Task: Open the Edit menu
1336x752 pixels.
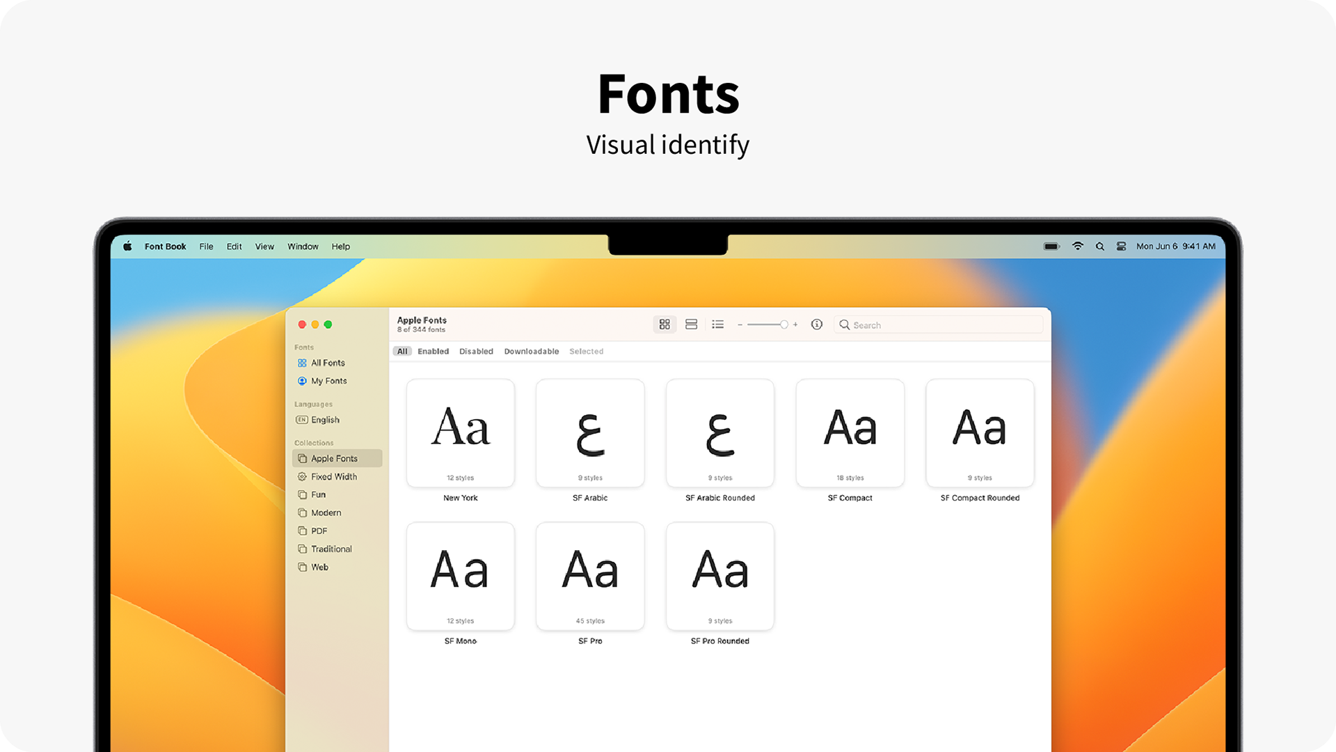Action: (x=234, y=246)
